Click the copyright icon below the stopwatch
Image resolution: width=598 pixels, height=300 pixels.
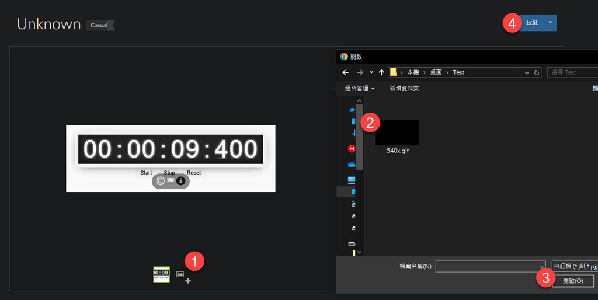pos(161,181)
